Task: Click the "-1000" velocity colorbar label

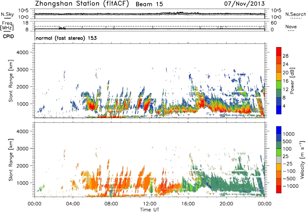Action: point(291,186)
